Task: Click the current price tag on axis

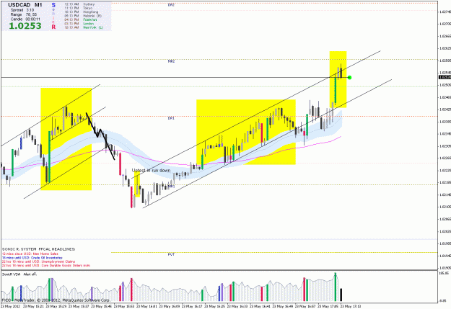Action: (x=445, y=77)
